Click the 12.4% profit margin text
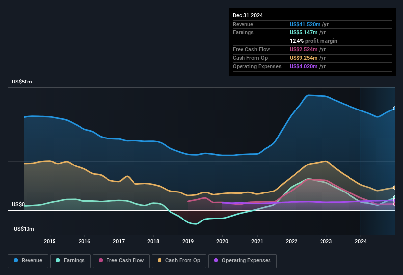Viewport: 403px width, 275px height. tap(313, 41)
